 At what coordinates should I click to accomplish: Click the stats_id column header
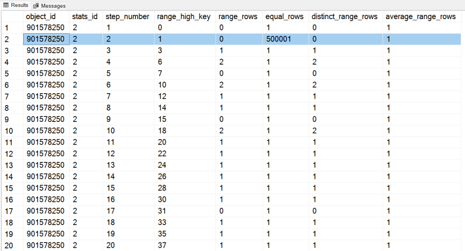86,16
